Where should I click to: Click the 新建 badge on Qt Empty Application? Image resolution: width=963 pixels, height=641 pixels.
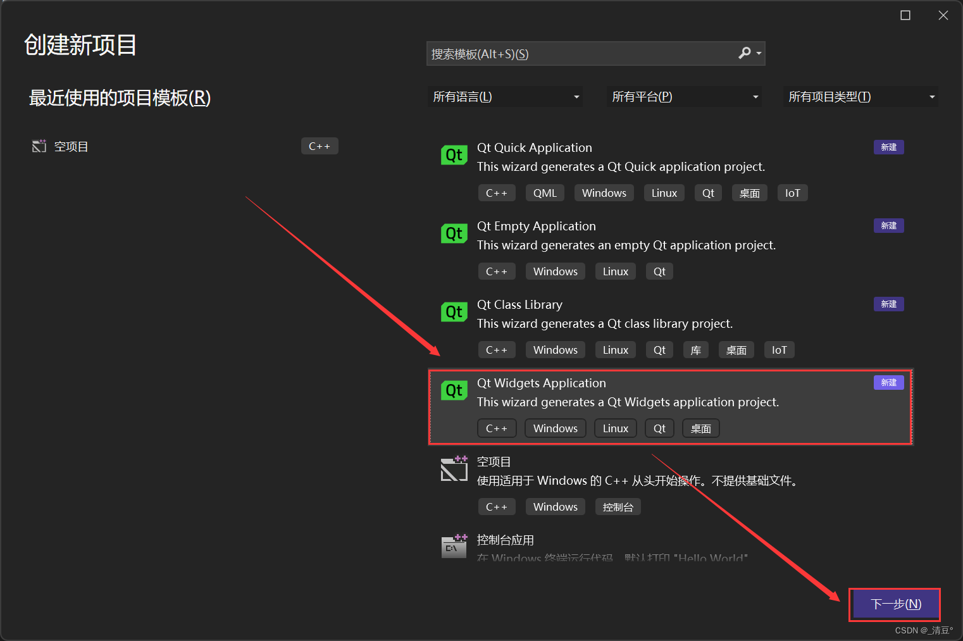coord(889,226)
